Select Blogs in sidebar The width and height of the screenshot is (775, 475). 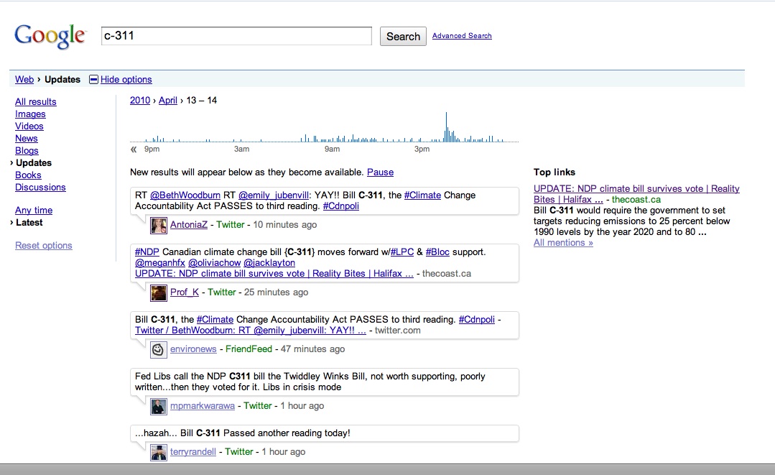(27, 151)
